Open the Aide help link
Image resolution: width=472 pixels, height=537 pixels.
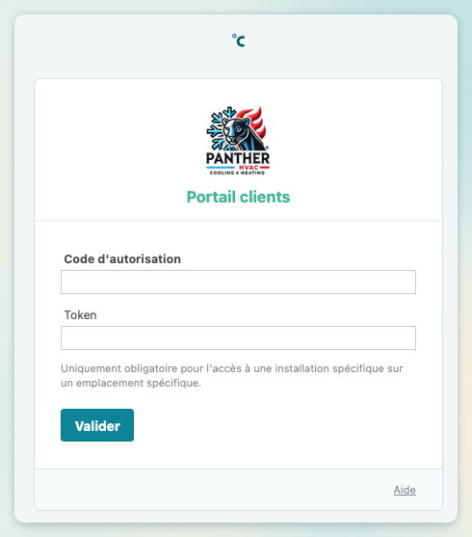(405, 490)
